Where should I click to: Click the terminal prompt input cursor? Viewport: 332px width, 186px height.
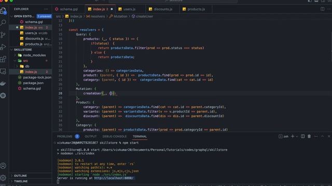(58, 182)
